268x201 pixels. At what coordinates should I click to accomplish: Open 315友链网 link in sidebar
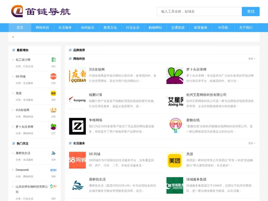click(22, 110)
